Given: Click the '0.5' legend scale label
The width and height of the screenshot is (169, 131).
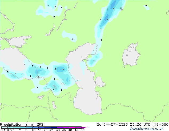Looking at the screenshot, I should click(x=9, y=130).
